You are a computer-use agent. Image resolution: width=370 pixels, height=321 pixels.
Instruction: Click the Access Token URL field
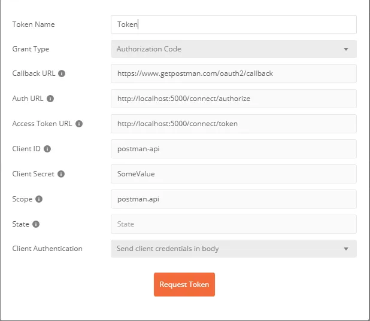[x=233, y=124]
